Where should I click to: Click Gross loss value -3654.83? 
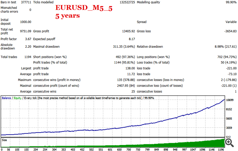pos(230,31)
